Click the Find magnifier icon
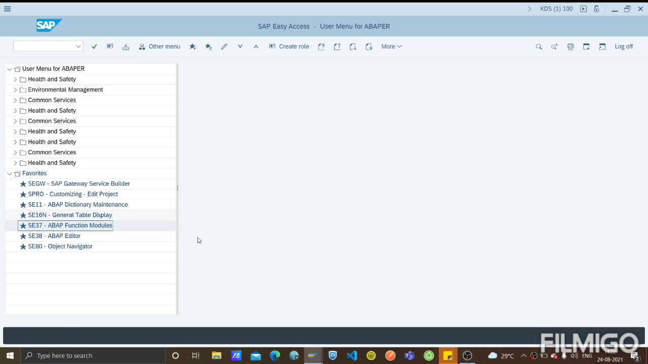 (539, 47)
